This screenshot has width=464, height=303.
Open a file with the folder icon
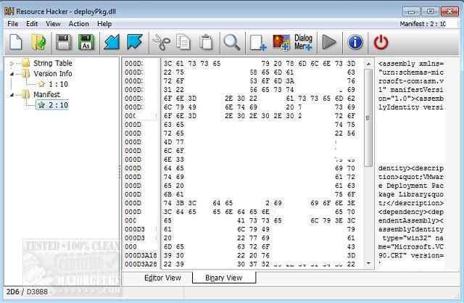coord(38,42)
